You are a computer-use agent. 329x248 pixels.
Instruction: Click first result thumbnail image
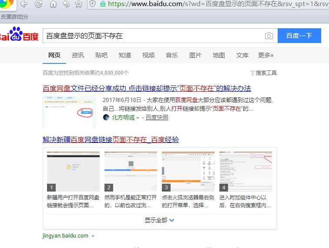(69, 112)
